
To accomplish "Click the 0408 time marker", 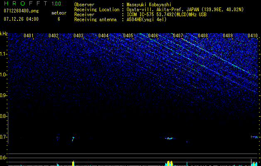I will point(203,36).
